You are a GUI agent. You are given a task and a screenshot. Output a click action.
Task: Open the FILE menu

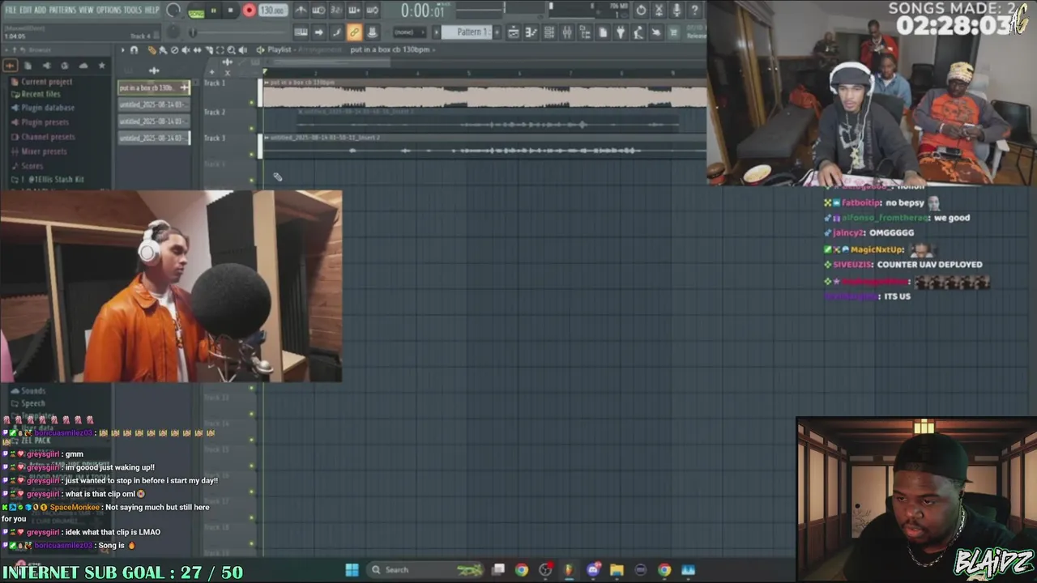coord(11,11)
